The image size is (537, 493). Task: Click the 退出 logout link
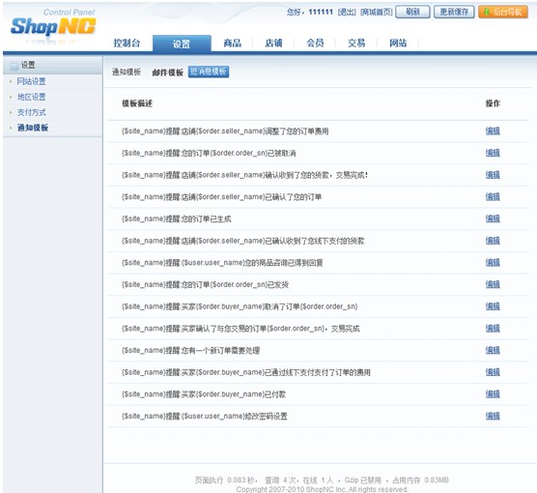point(347,13)
